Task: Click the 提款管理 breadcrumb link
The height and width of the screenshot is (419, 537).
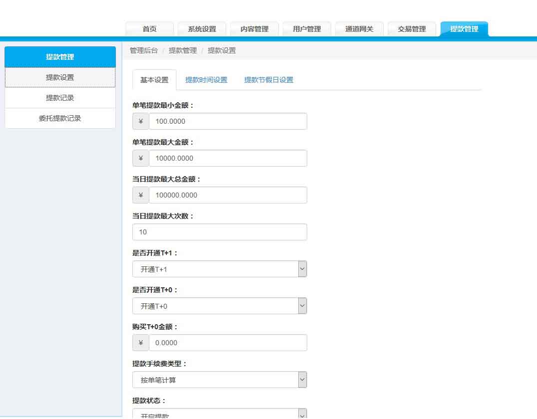Action: coord(182,50)
